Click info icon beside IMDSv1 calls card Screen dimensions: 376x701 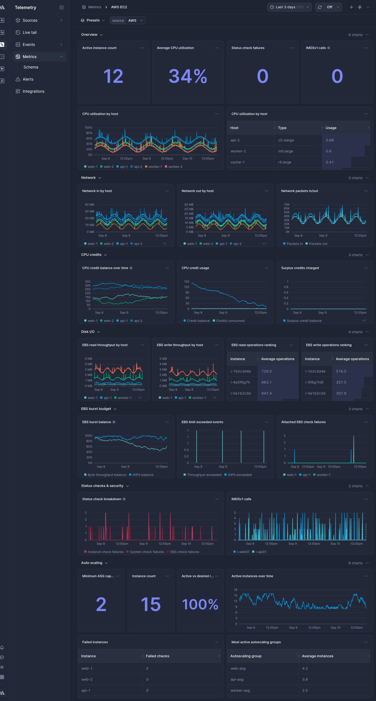(329, 48)
